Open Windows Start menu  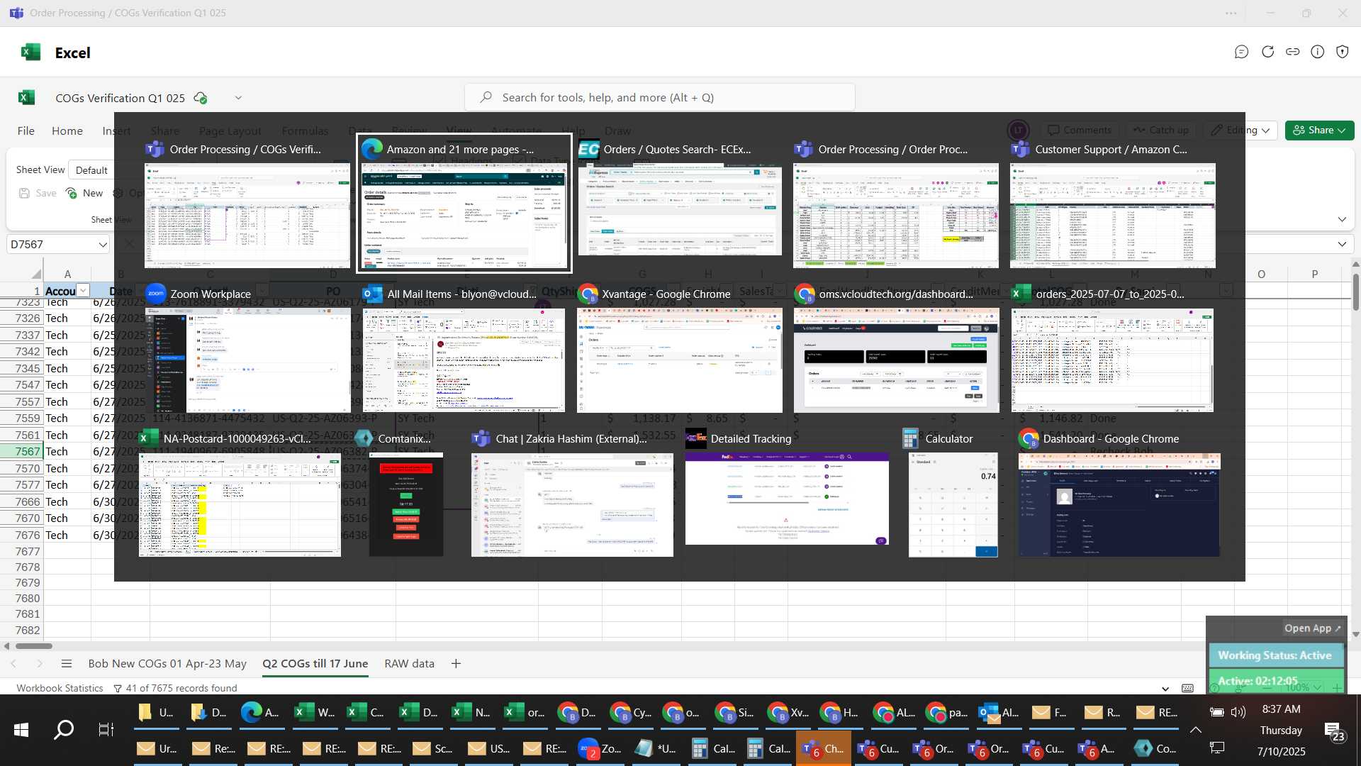pyautogui.click(x=21, y=730)
